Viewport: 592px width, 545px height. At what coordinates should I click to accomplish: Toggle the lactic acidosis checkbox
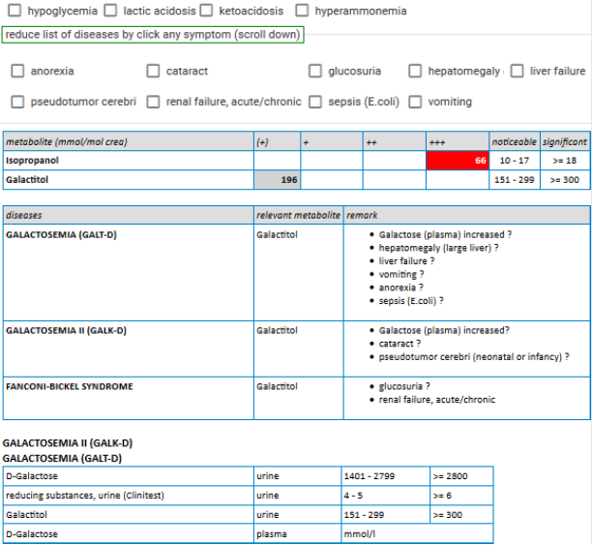(110, 11)
